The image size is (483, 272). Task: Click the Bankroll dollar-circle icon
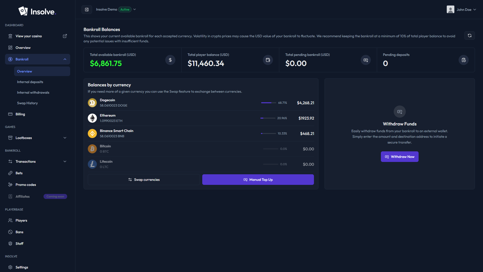(x=10, y=59)
